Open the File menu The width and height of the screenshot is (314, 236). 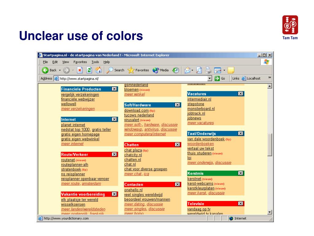[45, 62]
